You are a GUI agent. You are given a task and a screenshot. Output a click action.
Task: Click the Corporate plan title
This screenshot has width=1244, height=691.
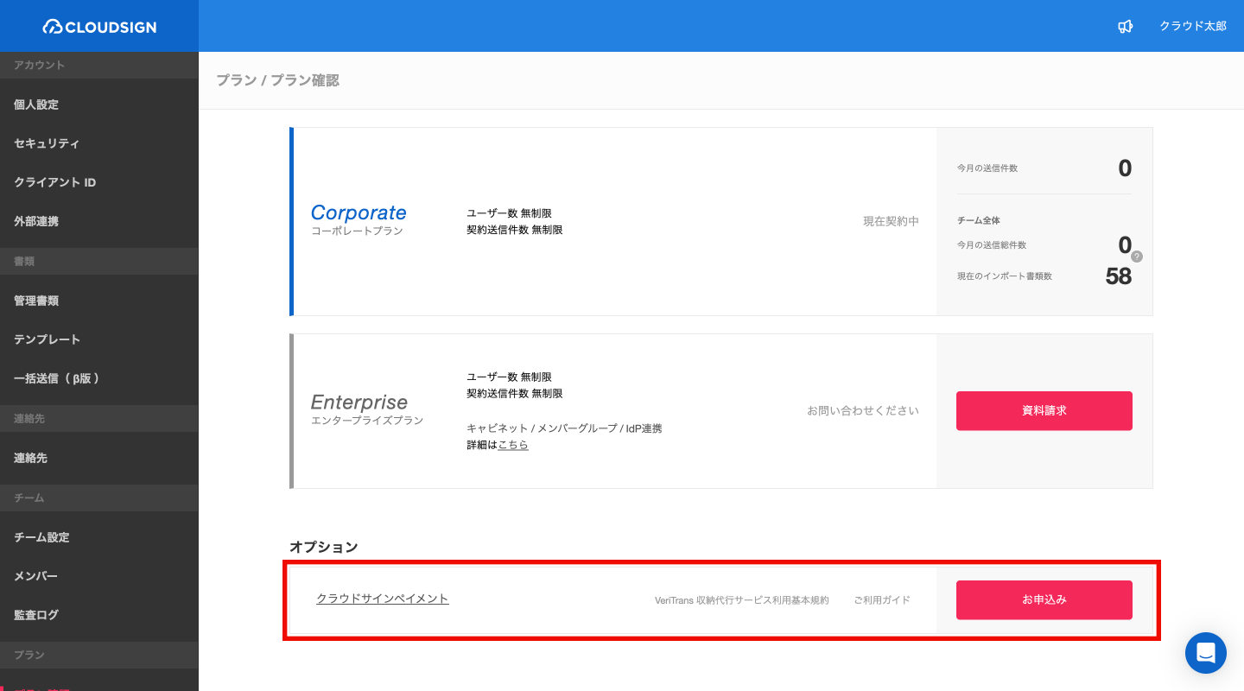pyautogui.click(x=359, y=212)
